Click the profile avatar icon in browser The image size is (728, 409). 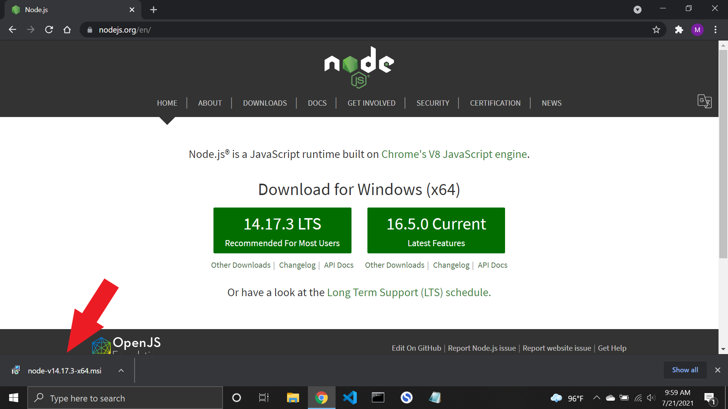699,30
